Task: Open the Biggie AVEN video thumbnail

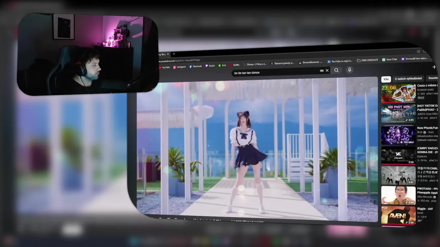Action: (398, 215)
